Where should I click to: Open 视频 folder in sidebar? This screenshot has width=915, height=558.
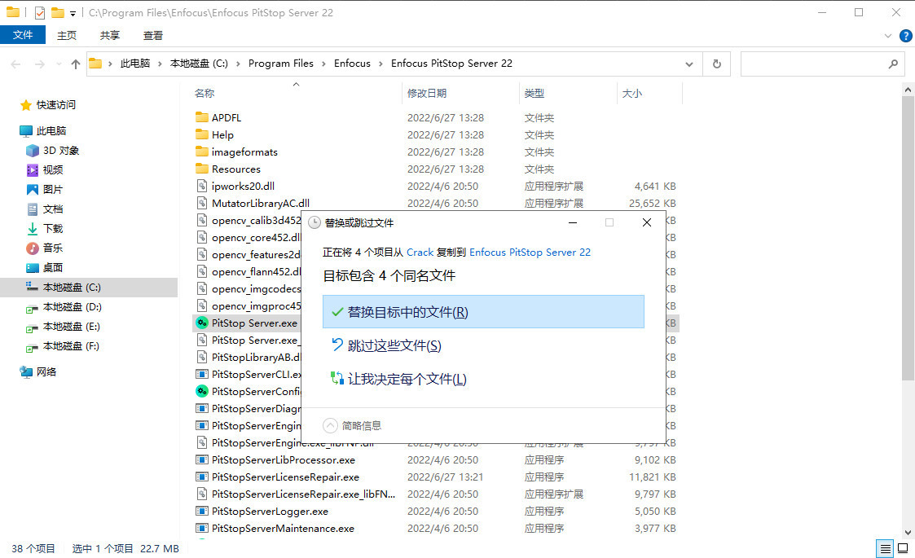point(52,170)
